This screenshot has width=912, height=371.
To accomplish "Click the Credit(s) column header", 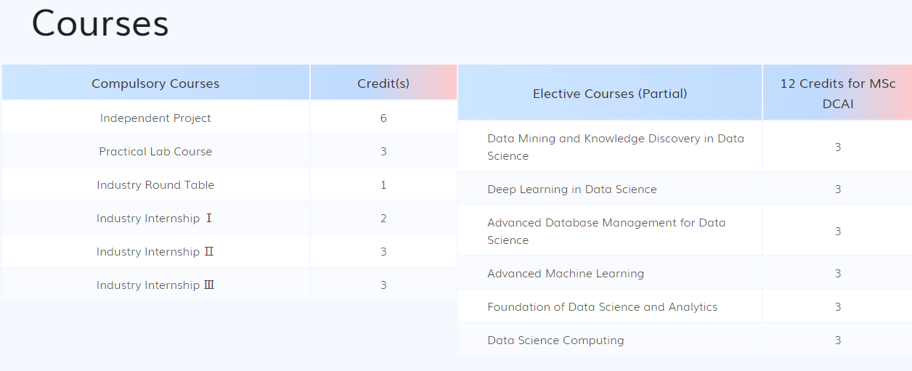I will [383, 83].
